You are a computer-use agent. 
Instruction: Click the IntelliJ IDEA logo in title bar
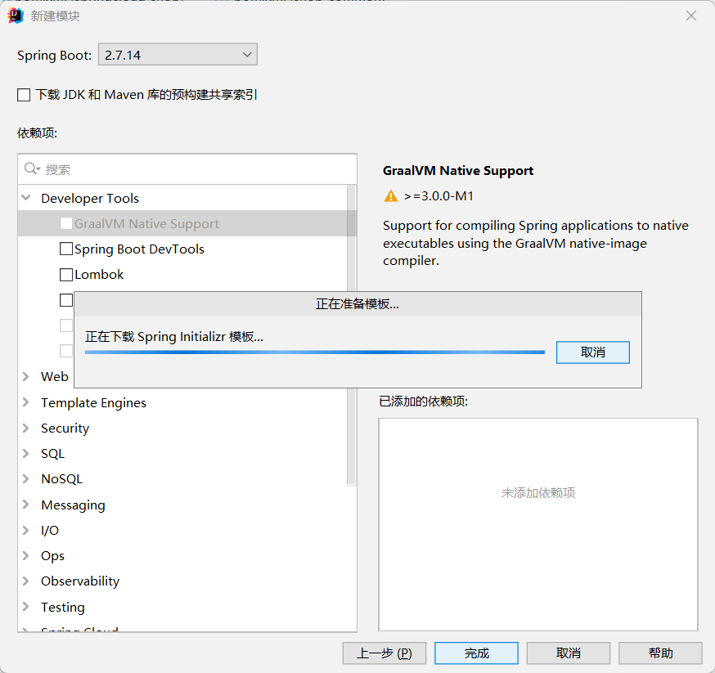[16, 16]
